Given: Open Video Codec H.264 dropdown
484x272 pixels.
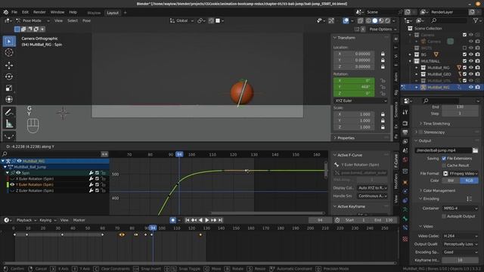Looking at the screenshot, I should click(461, 236).
